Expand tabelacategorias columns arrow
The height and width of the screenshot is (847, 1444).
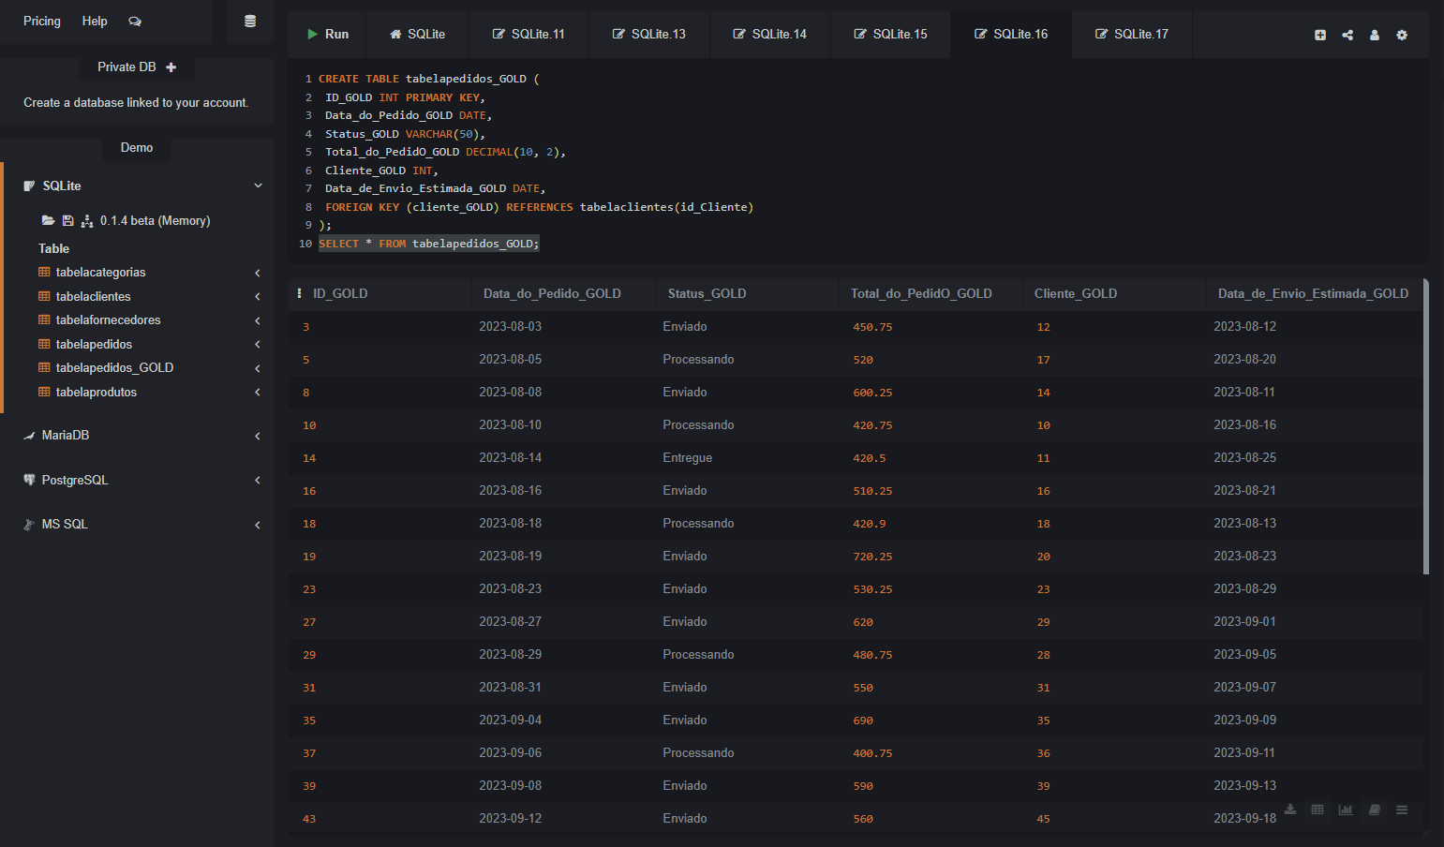pos(258,273)
